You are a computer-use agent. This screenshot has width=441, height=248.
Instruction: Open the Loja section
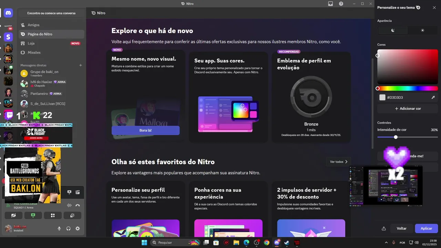[51, 43]
